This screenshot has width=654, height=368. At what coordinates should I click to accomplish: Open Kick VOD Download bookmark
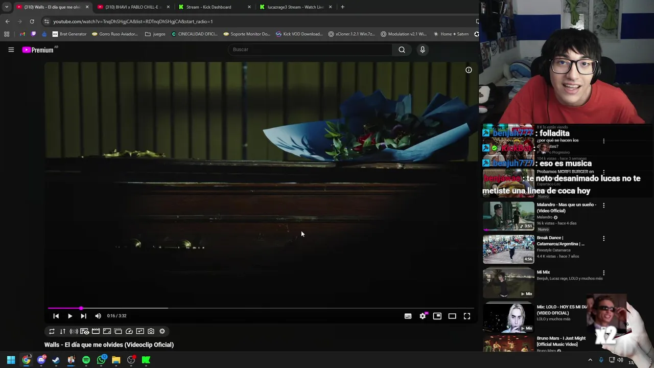299,34
